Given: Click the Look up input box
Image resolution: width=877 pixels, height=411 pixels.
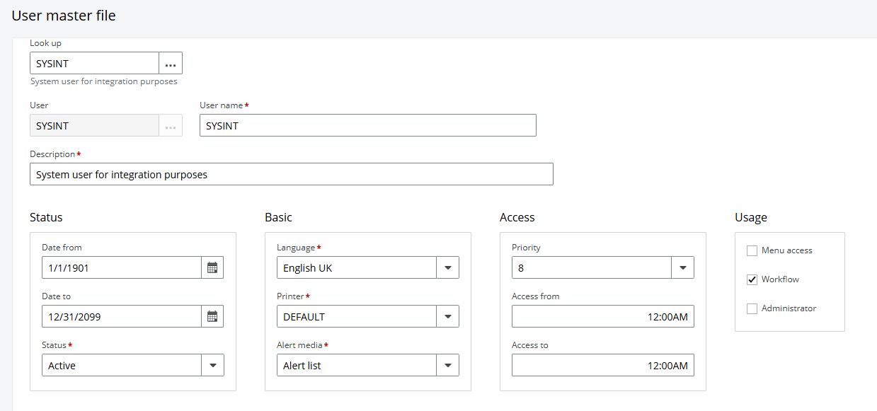Looking at the screenshot, I should coord(94,63).
